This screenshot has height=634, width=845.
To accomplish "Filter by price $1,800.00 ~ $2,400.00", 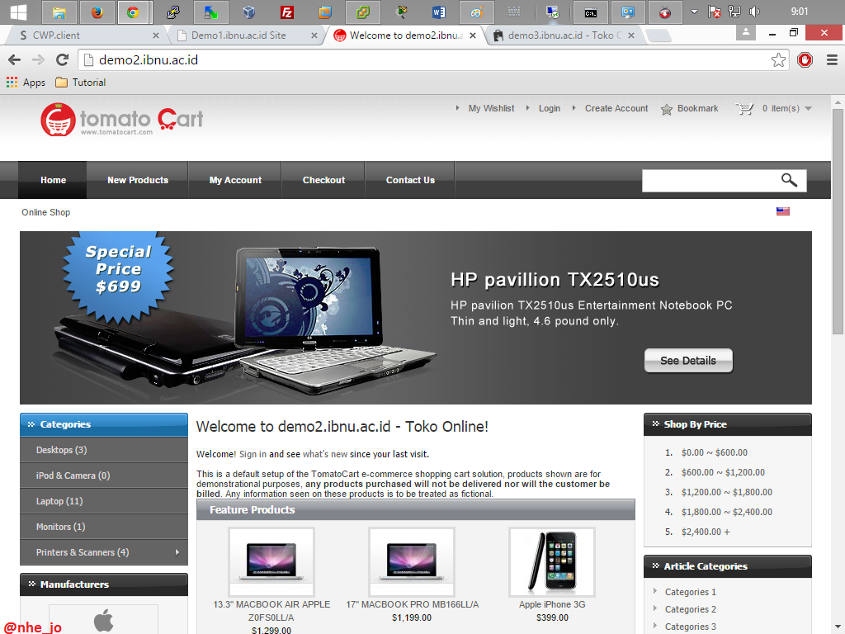I will [726, 512].
